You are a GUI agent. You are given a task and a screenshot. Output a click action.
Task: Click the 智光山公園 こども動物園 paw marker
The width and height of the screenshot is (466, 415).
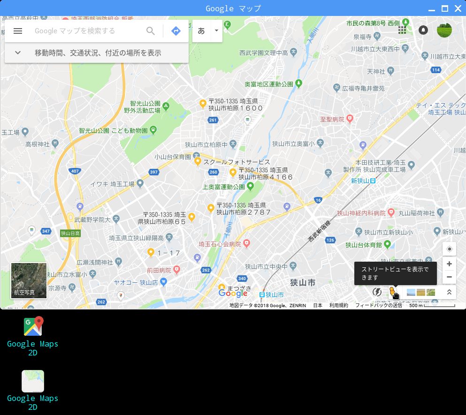pyautogui.click(x=153, y=129)
